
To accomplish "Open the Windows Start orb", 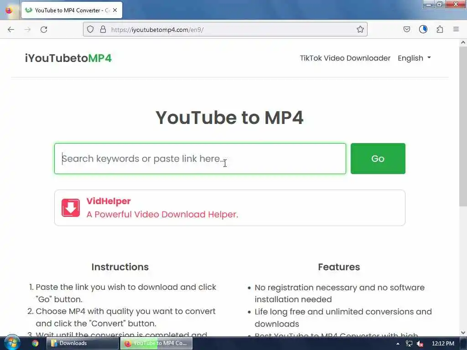I will (x=12, y=343).
